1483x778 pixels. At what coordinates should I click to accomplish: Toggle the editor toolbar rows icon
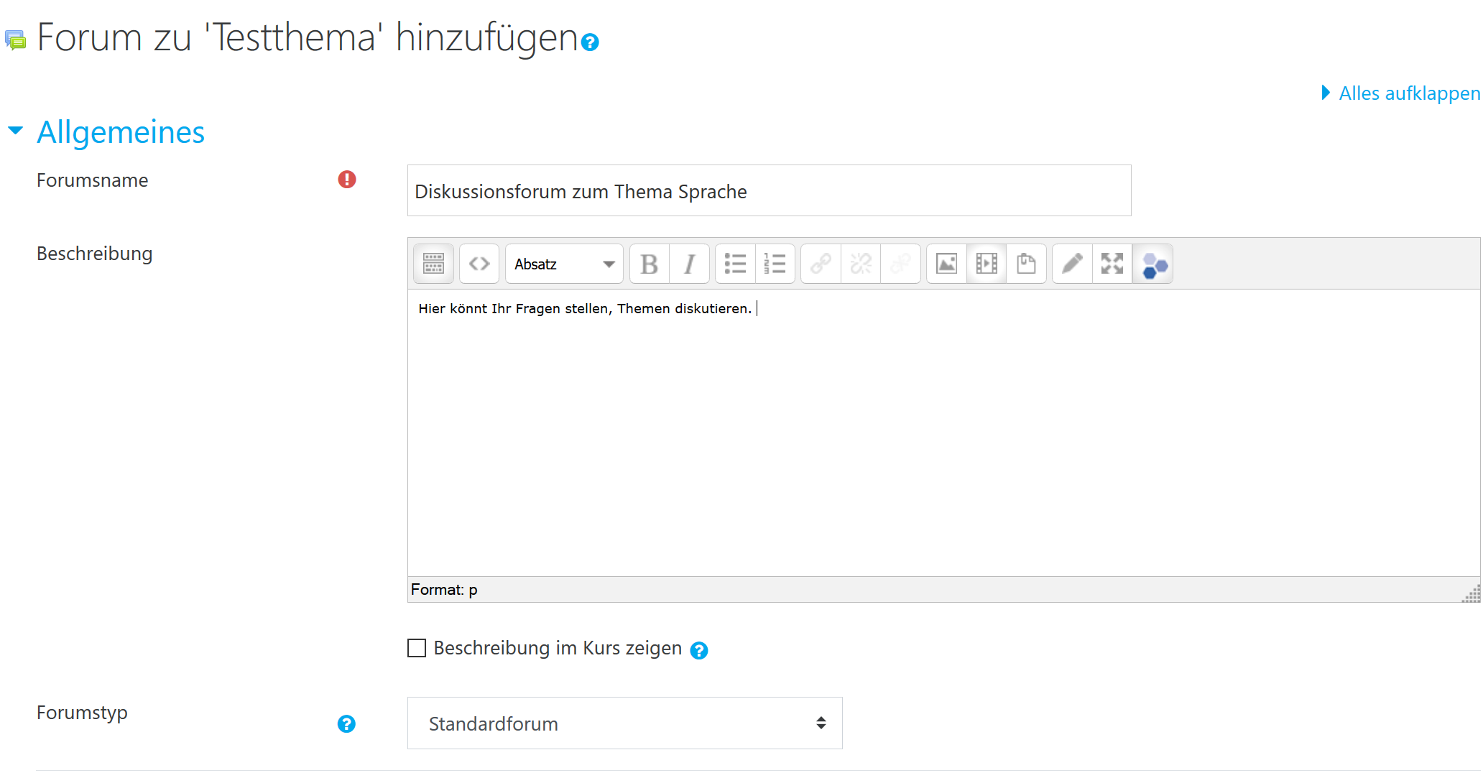click(433, 264)
